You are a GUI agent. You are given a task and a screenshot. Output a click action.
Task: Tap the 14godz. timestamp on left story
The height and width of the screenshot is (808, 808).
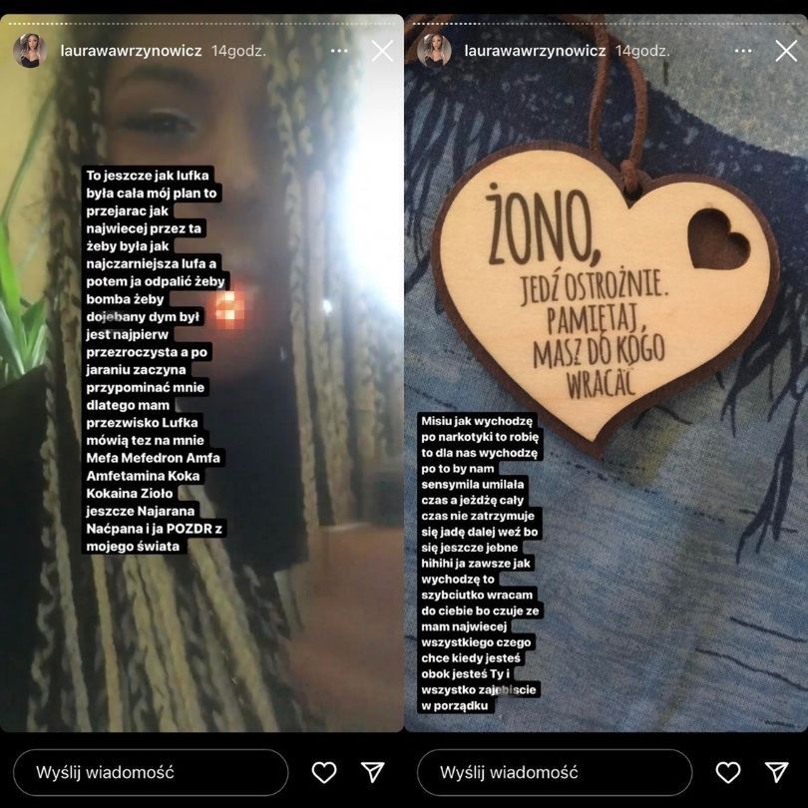(x=238, y=51)
